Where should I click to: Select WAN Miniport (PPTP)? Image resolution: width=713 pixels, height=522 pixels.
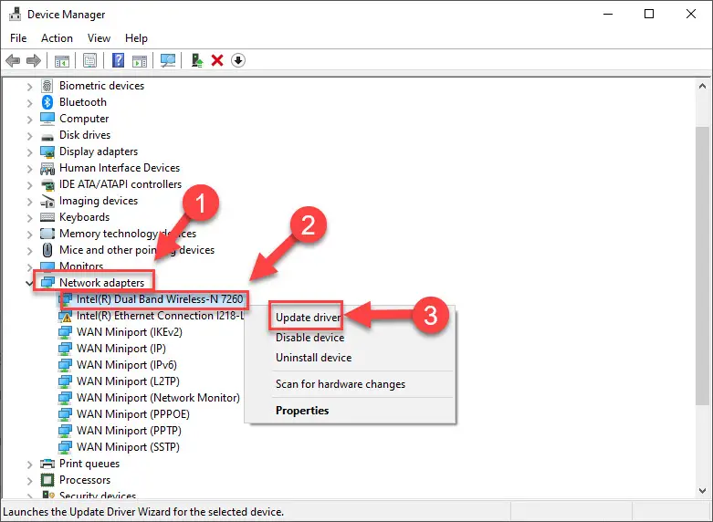pyautogui.click(x=129, y=430)
